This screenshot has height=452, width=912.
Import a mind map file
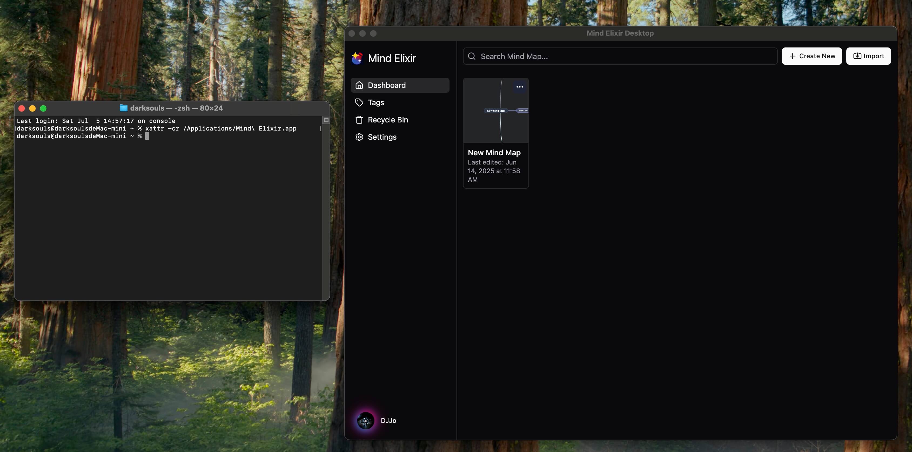click(x=868, y=56)
